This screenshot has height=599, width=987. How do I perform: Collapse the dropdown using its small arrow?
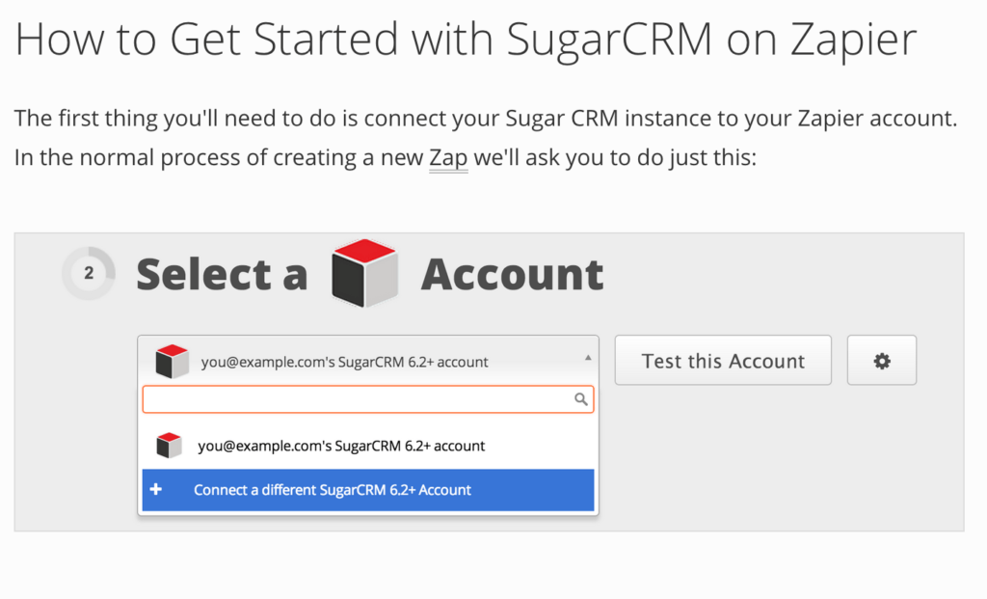[588, 357]
